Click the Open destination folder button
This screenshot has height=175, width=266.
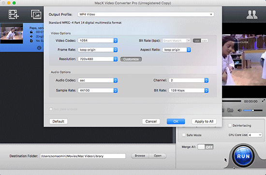click(x=158, y=156)
